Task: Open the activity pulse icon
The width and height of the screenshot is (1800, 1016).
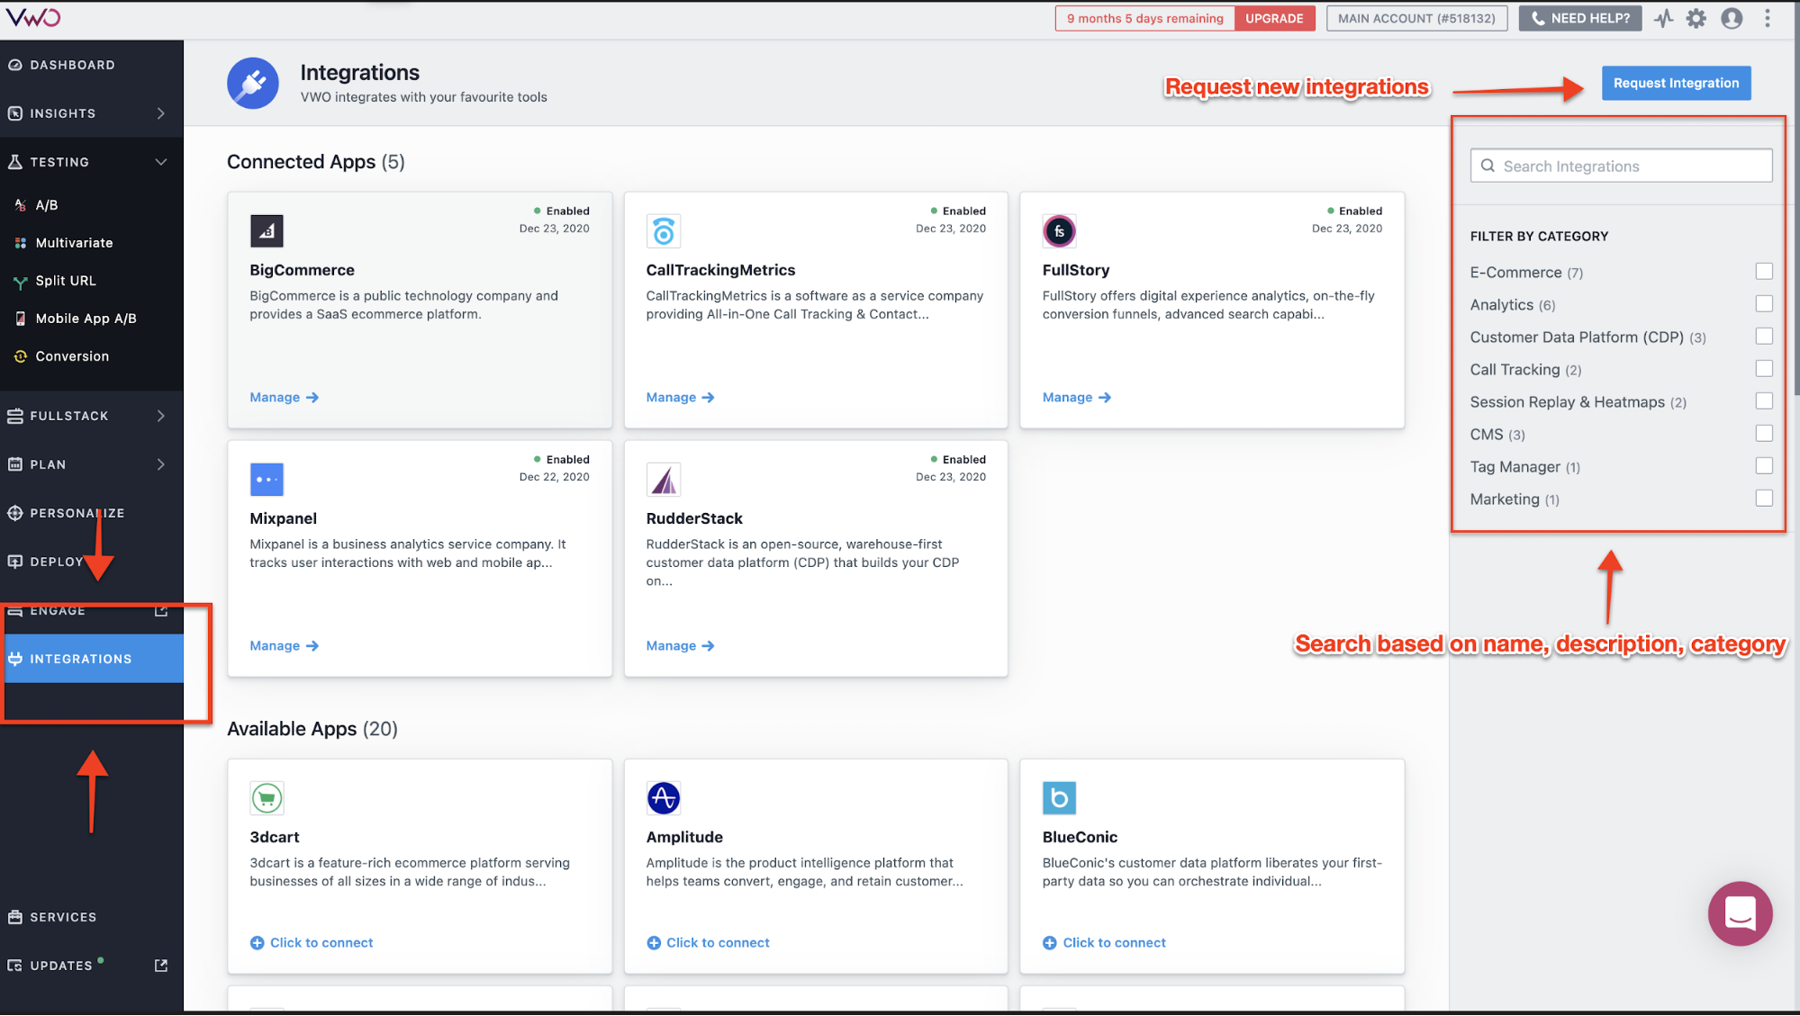Action: (x=1663, y=18)
